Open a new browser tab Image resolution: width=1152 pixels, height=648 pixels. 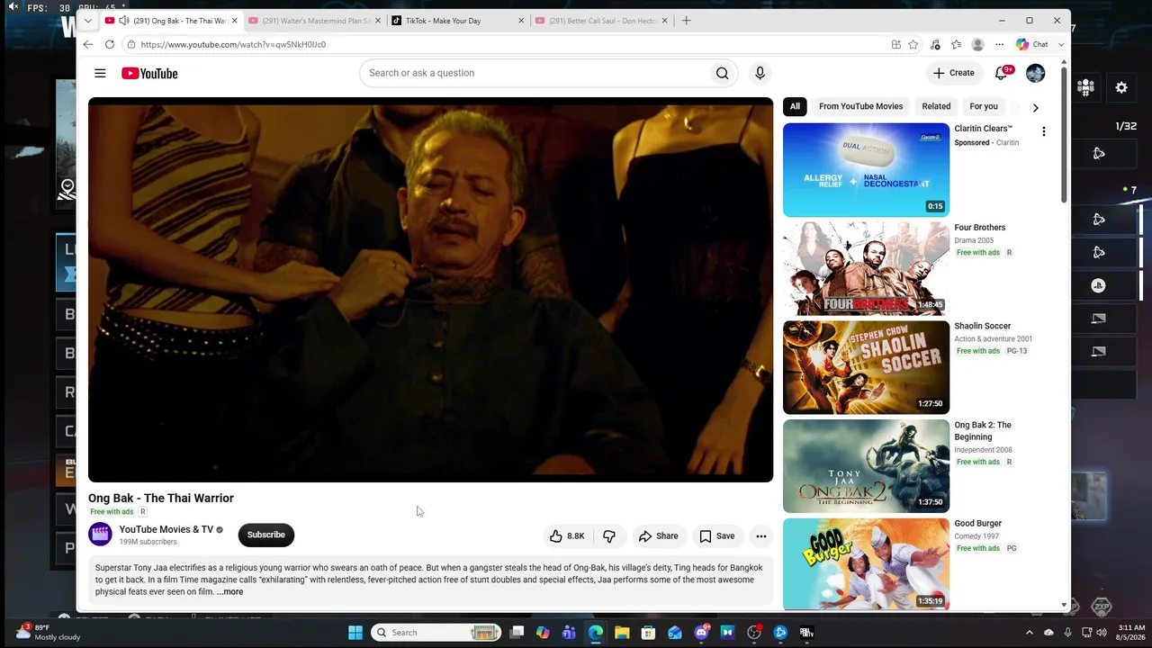686,20
